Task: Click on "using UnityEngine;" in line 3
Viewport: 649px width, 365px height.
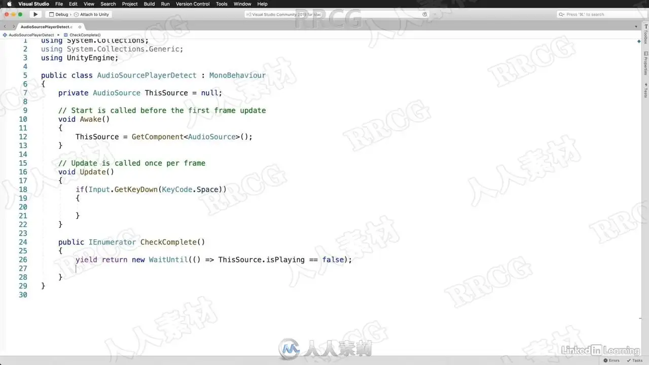Action: pos(80,58)
